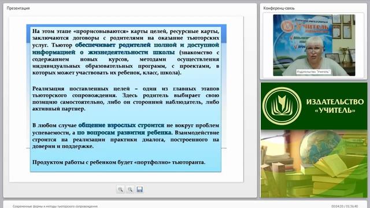Click the second magnifier zoom out icon
370x208 pixels.
130,190
